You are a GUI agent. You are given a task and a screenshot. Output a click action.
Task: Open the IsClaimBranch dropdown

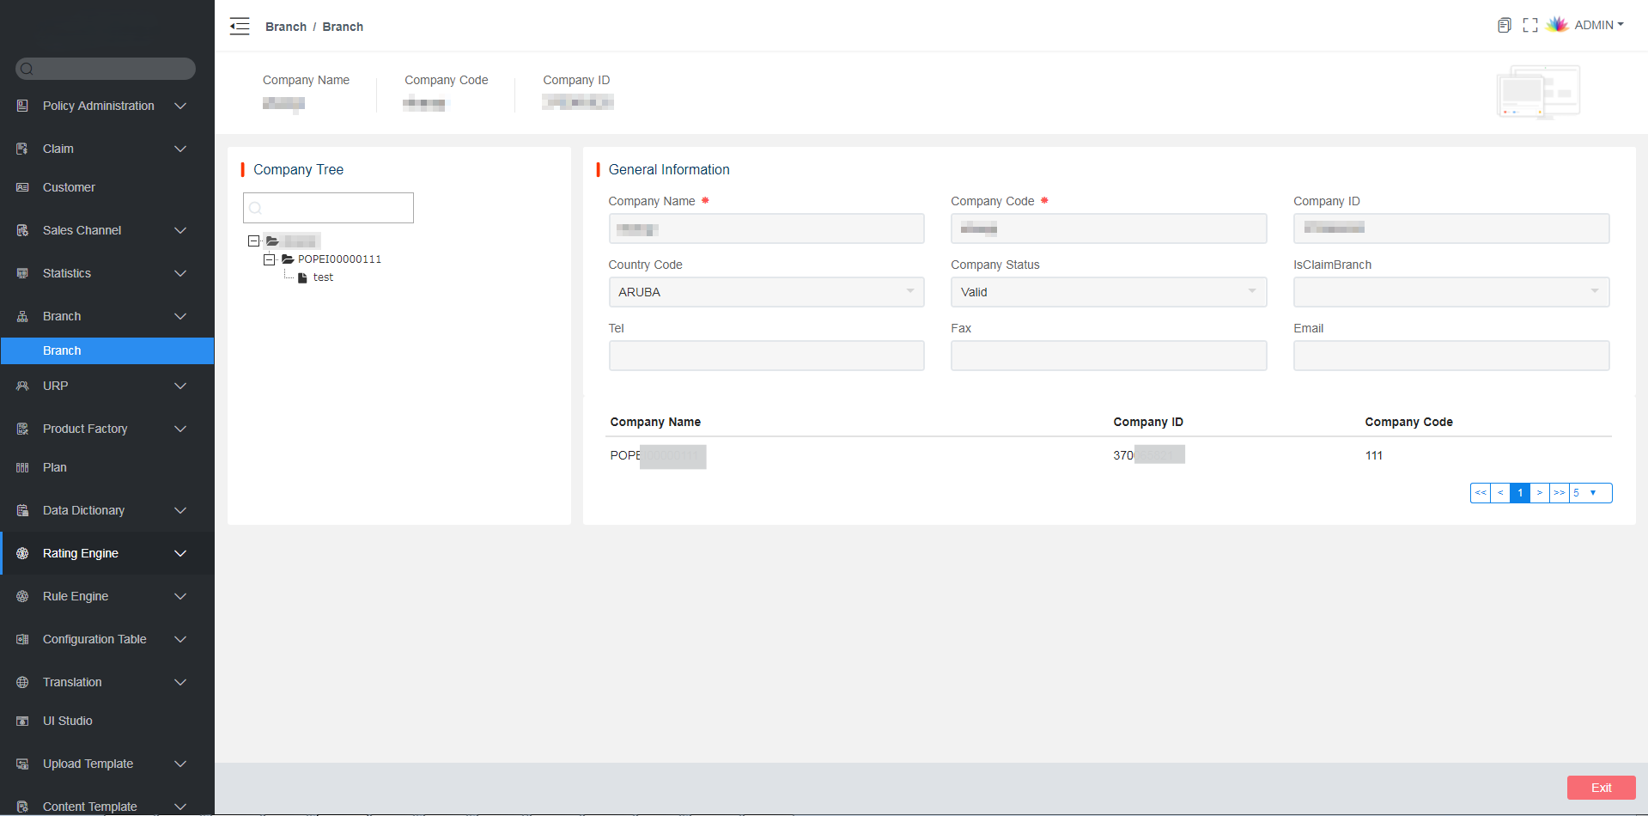point(1450,292)
